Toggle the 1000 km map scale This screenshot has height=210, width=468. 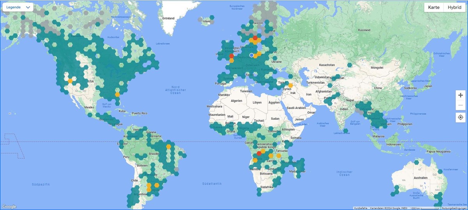424,208
